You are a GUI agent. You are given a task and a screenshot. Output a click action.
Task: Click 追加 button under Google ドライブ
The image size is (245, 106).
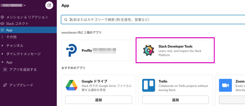pyautogui.click(x=99, y=100)
